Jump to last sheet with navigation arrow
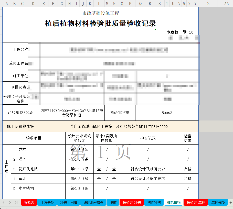This screenshot has width=233, height=209. click(16, 203)
